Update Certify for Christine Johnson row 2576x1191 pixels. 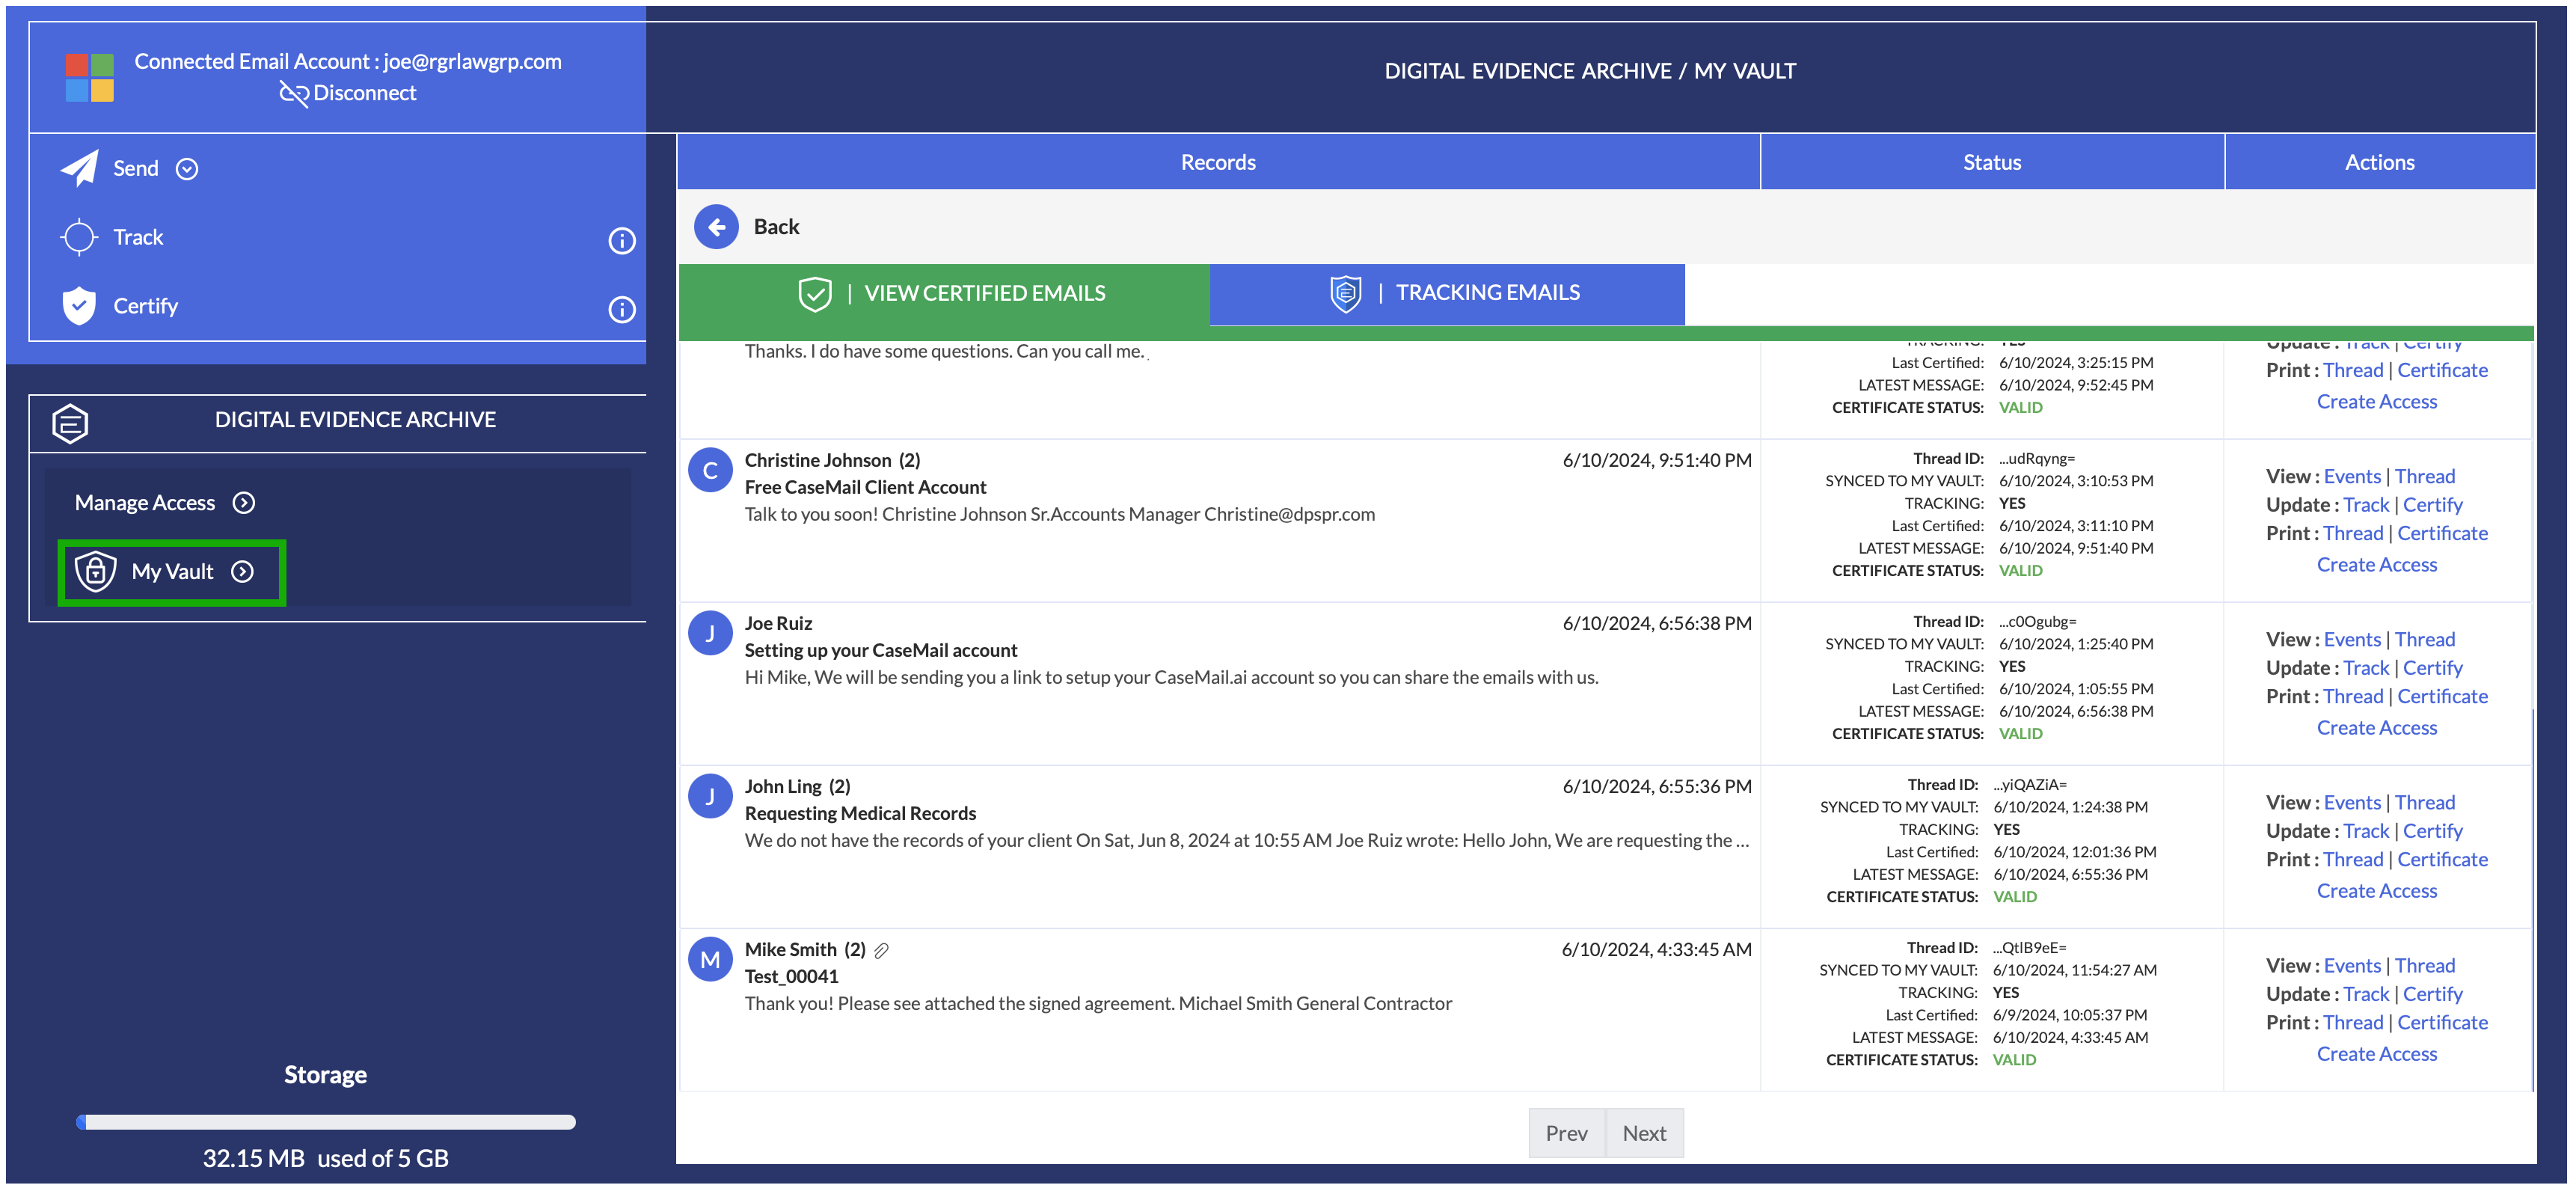point(2432,505)
